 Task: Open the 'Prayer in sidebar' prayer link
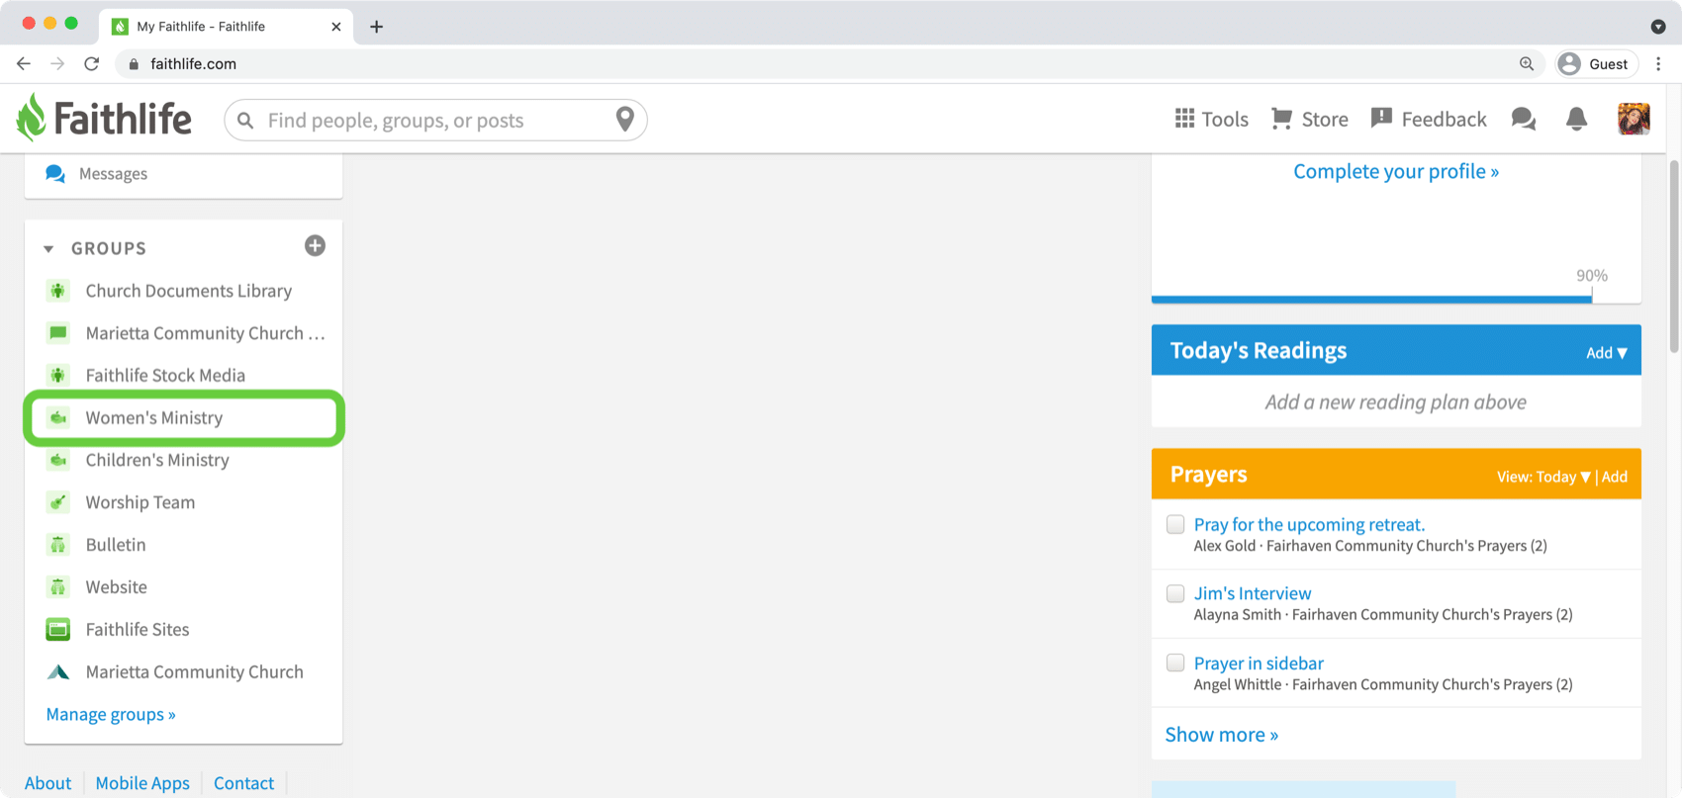coord(1259,663)
